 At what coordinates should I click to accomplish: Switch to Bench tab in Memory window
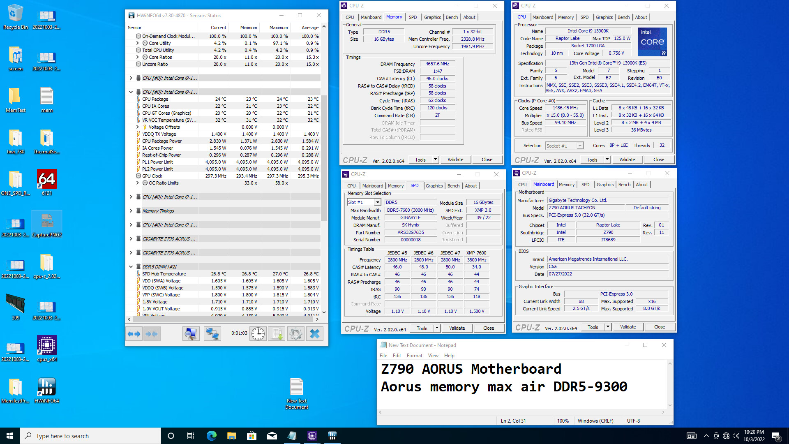click(452, 17)
